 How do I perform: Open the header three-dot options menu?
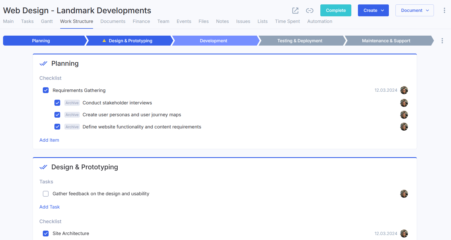point(444,10)
